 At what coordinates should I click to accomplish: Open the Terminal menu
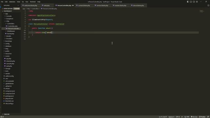tap(33, 2)
